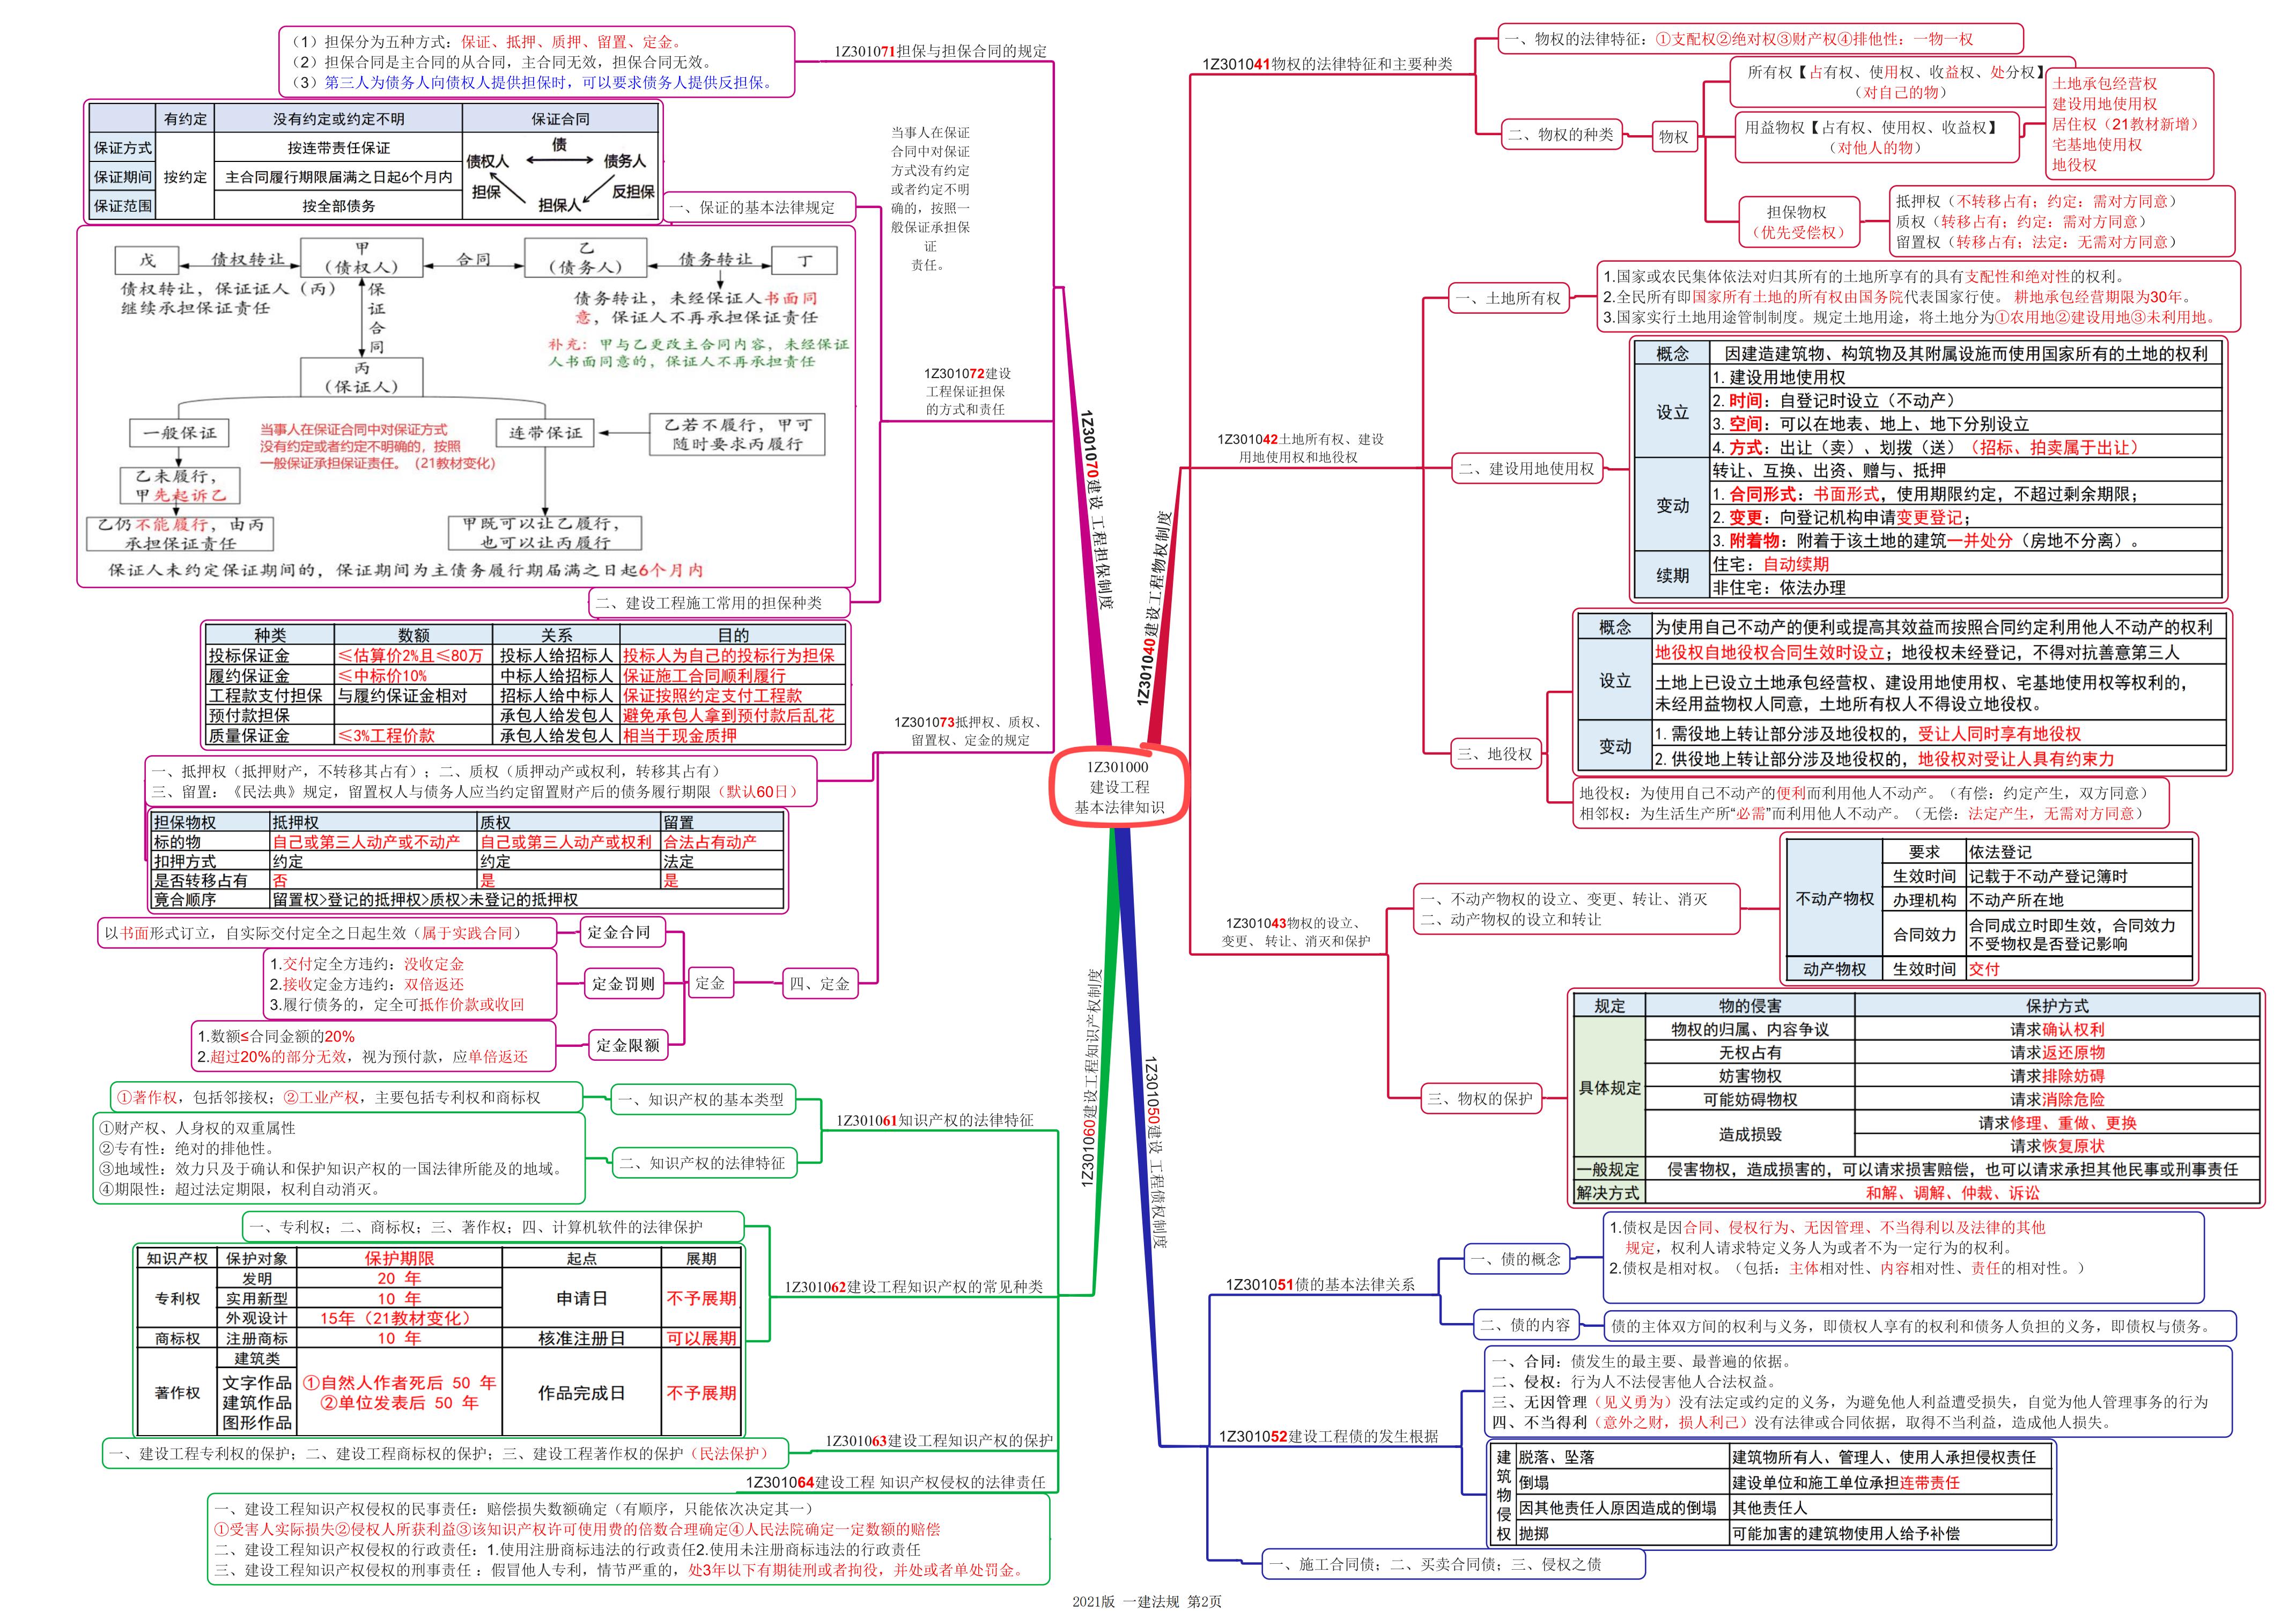Click the 丙（保证人）box
The width and height of the screenshot is (2296, 1611).
[362, 377]
